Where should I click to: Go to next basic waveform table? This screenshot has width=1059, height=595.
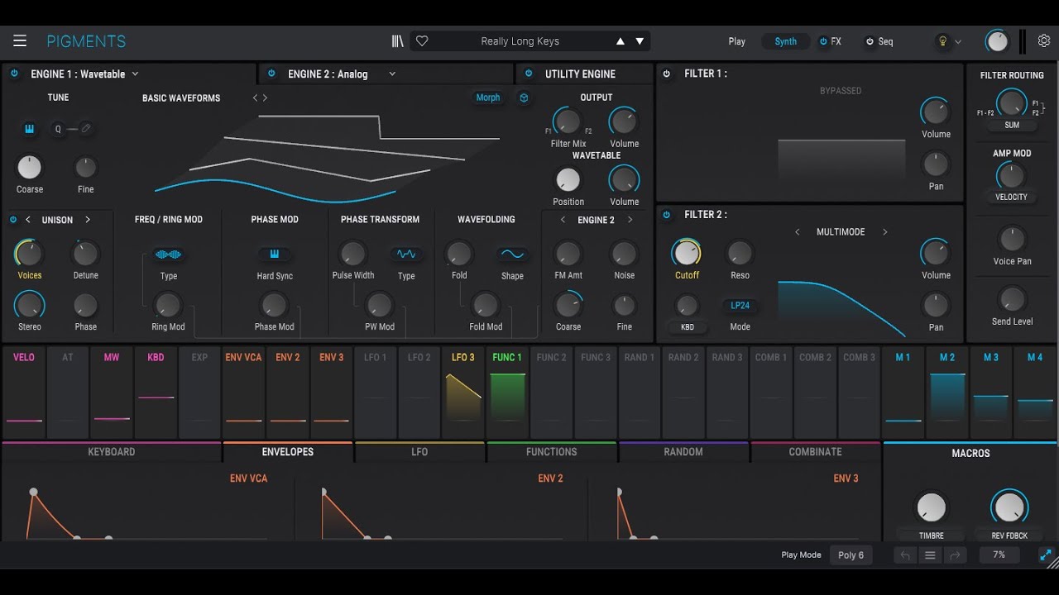pos(265,98)
